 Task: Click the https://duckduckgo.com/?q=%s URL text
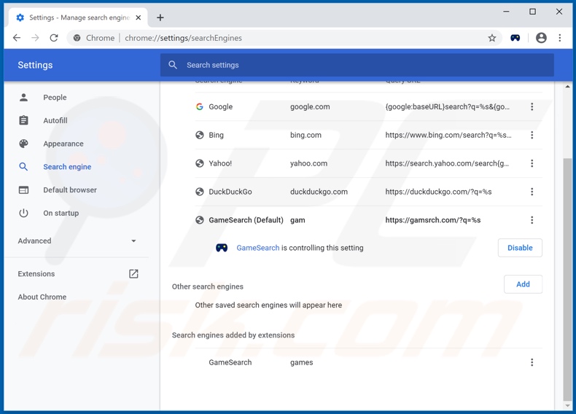438,192
